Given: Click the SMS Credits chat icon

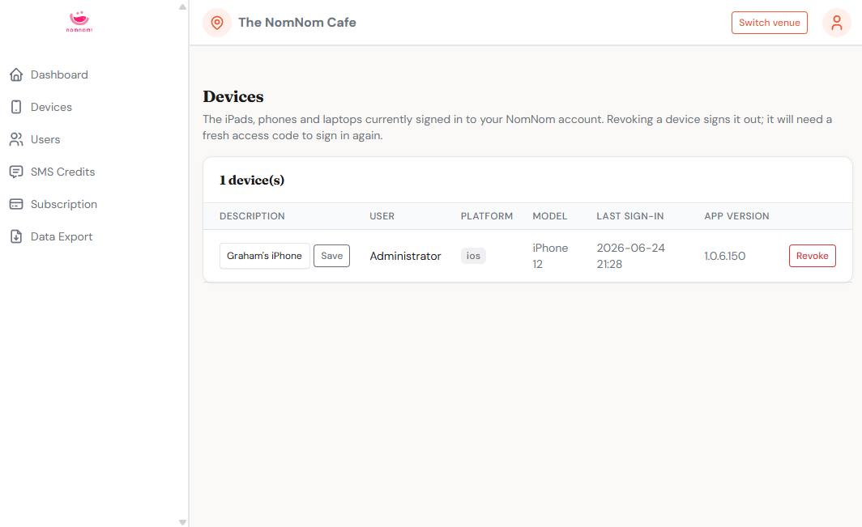Looking at the screenshot, I should click(x=16, y=172).
